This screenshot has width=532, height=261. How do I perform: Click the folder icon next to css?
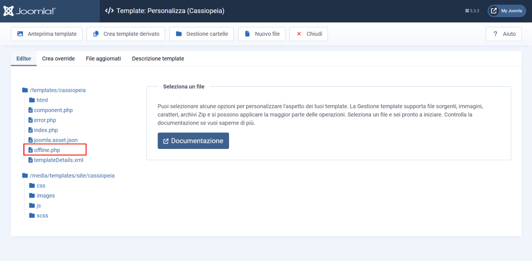point(32,185)
